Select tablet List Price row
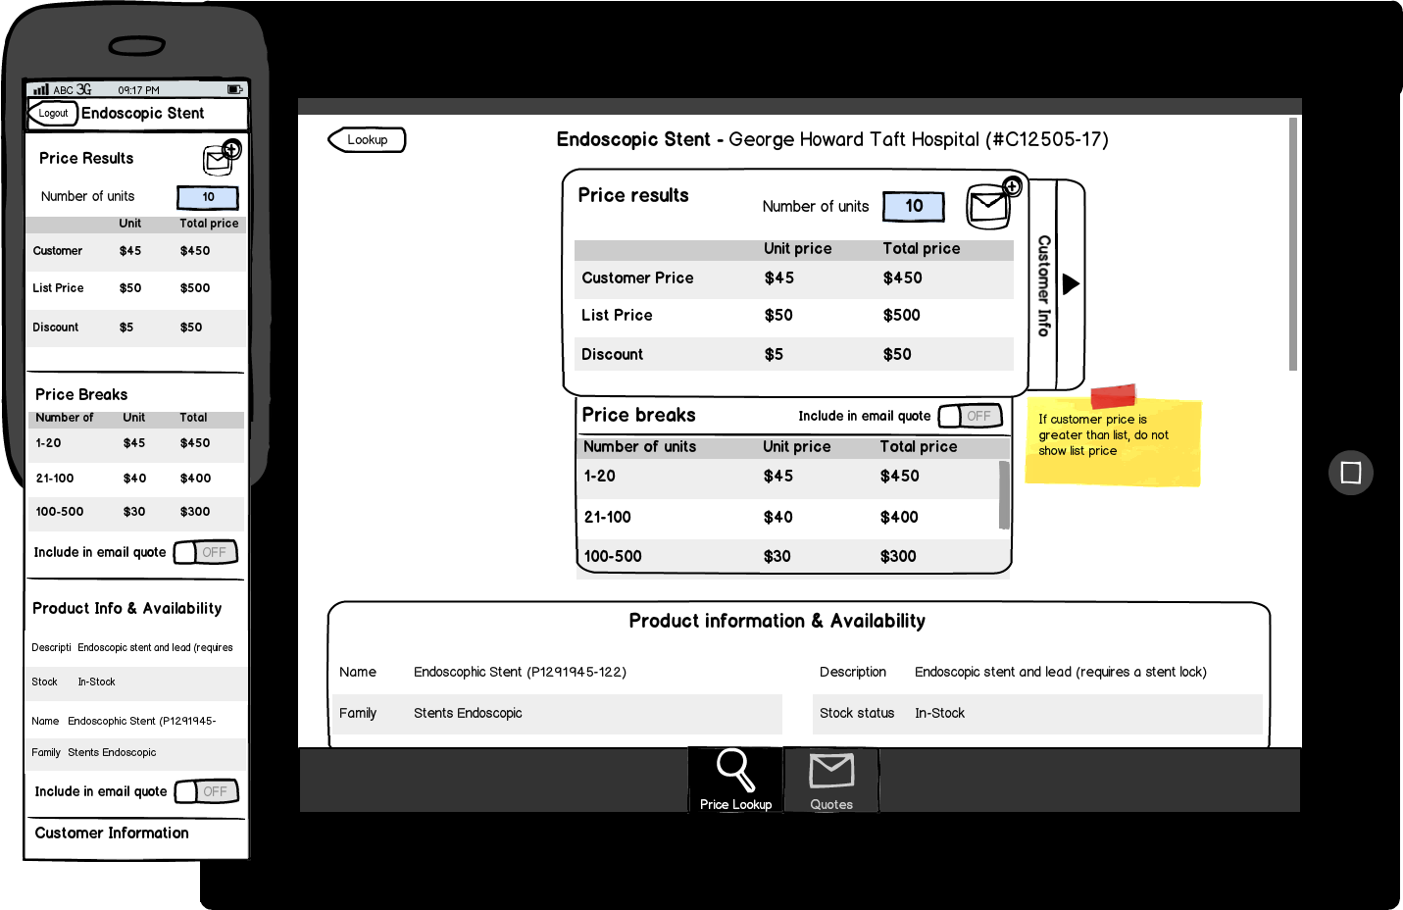Image resolution: width=1403 pixels, height=910 pixels. click(x=794, y=316)
